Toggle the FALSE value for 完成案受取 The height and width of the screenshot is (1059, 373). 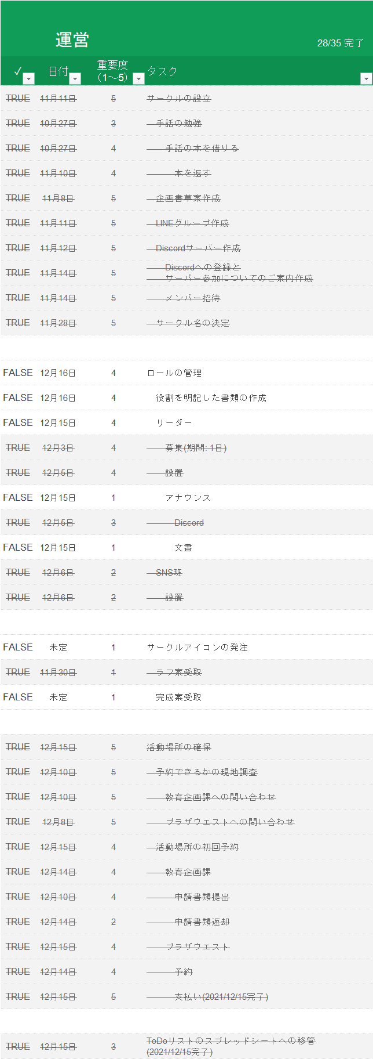click(x=18, y=697)
